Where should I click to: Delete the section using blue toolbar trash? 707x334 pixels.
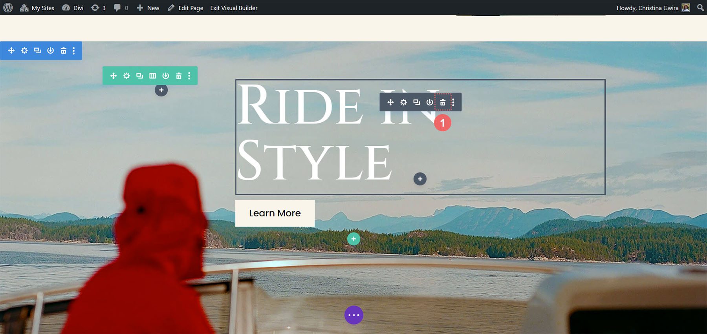pyautogui.click(x=63, y=51)
